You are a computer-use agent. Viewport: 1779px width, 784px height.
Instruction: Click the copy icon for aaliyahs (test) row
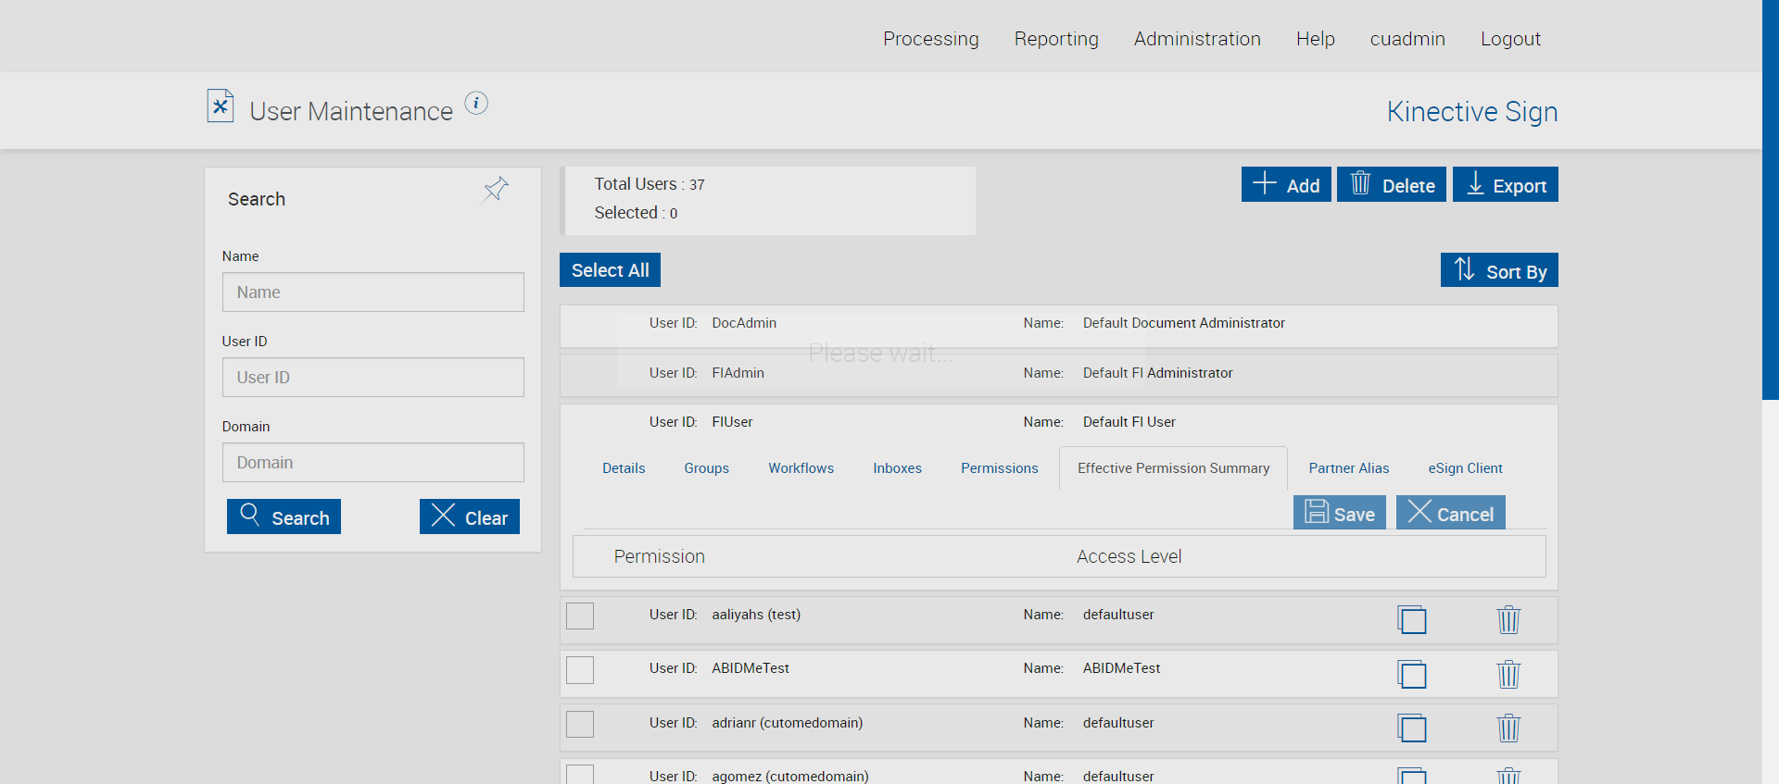pyautogui.click(x=1412, y=619)
